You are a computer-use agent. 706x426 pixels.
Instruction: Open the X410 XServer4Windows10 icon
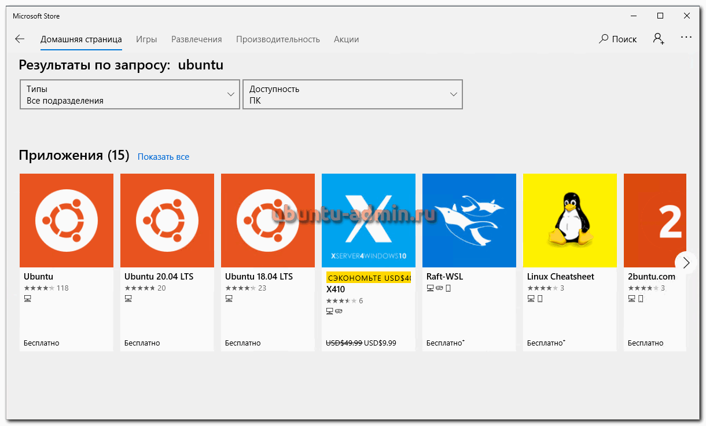369,221
